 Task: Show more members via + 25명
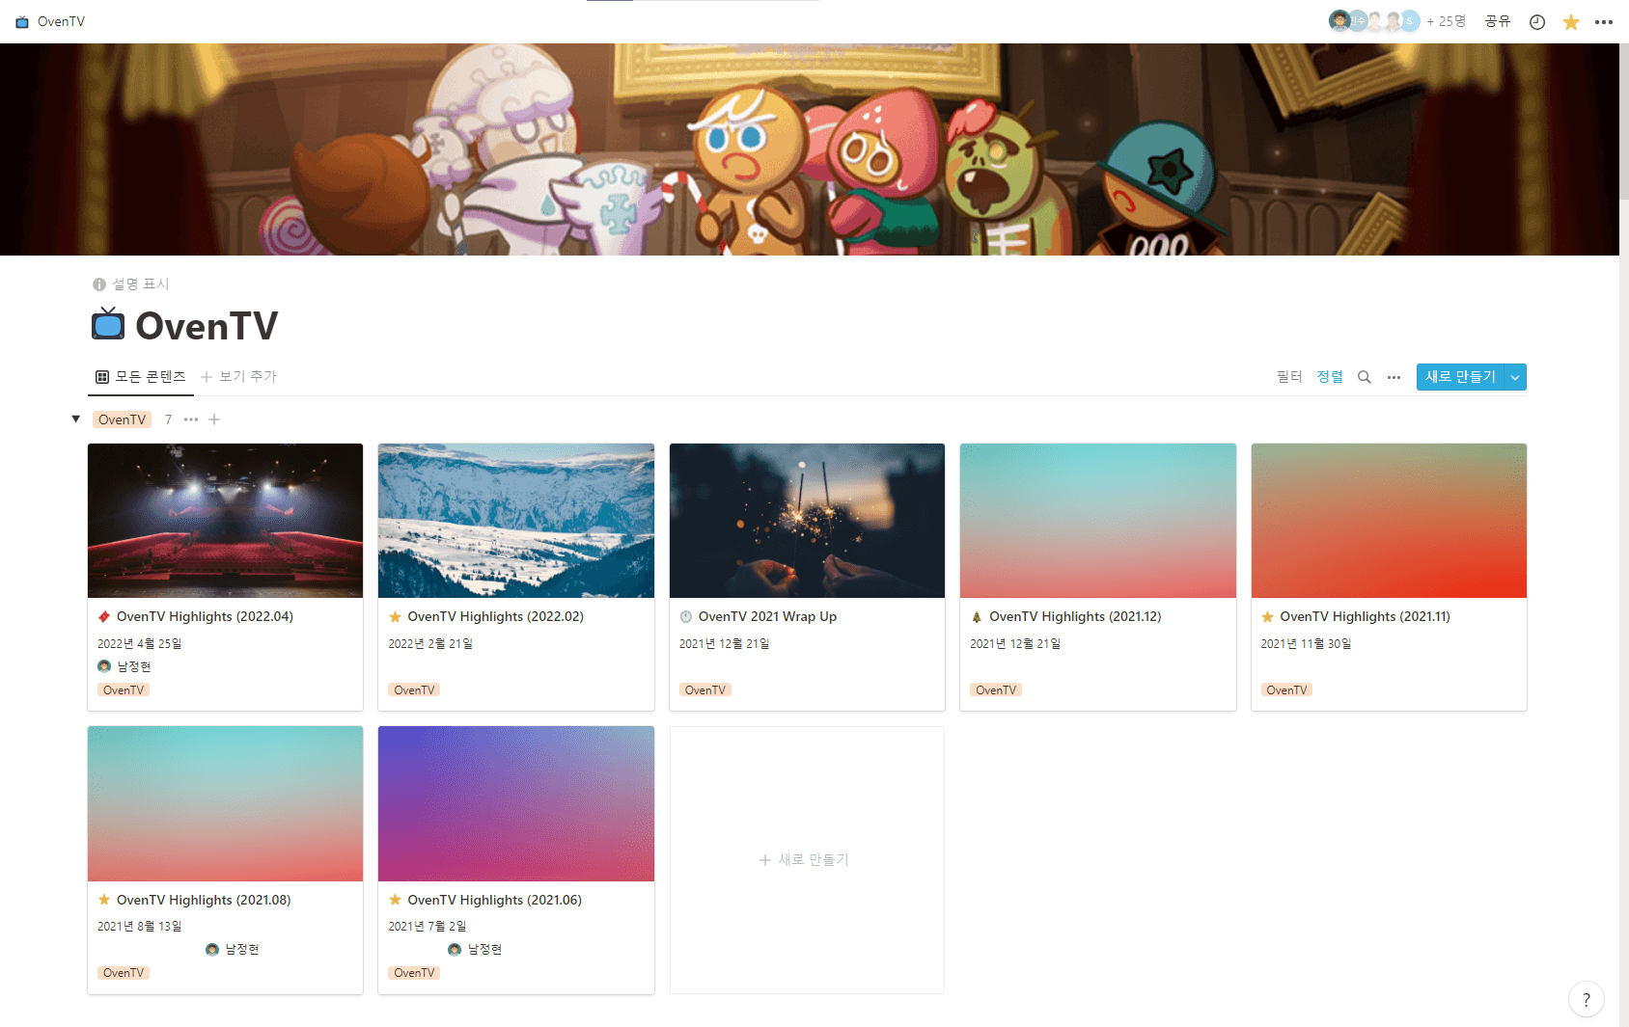(1446, 21)
